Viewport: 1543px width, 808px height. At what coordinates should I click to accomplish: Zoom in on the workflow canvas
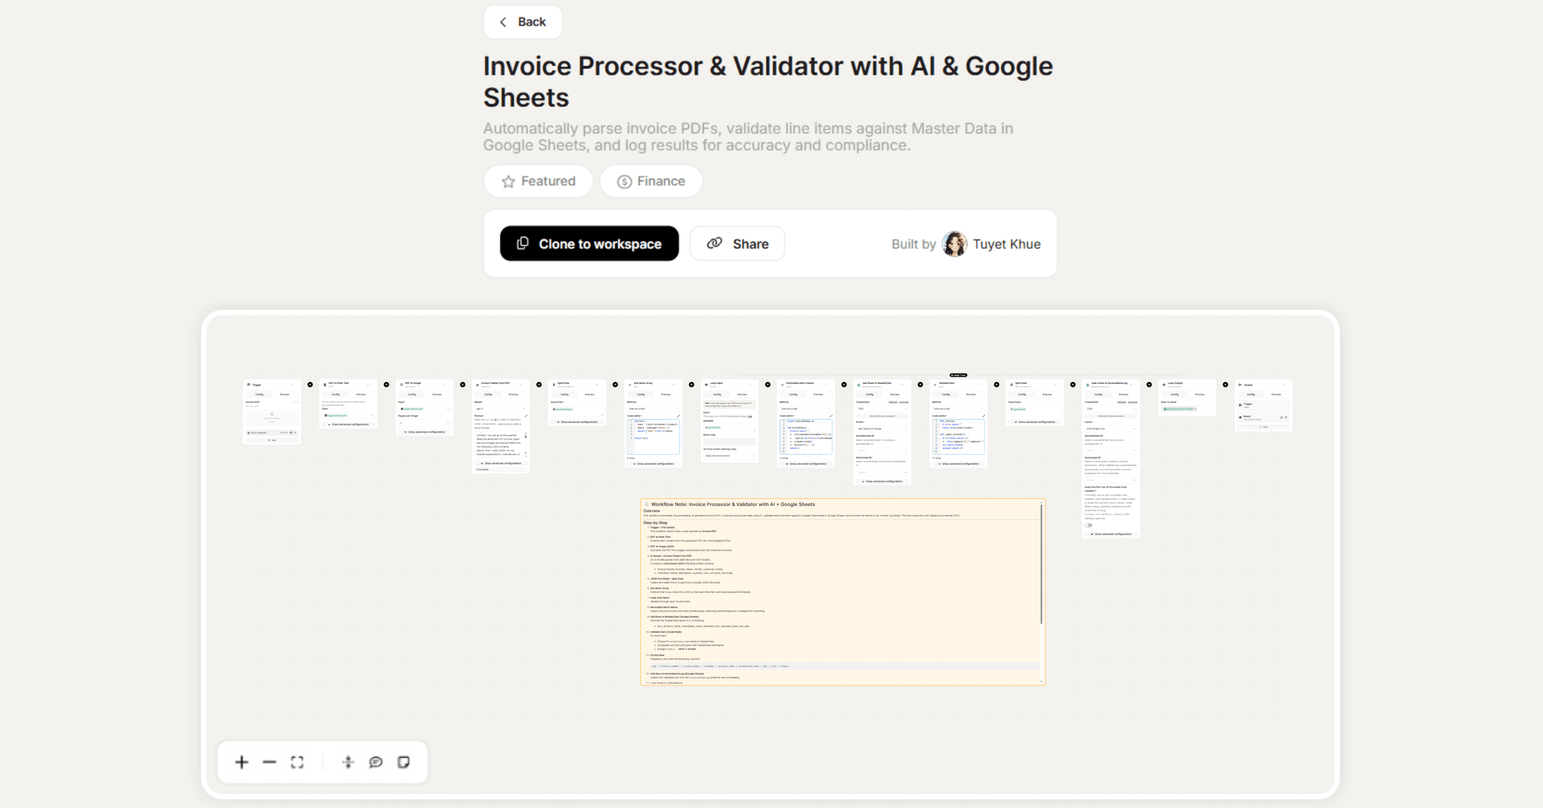coord(242,762)
